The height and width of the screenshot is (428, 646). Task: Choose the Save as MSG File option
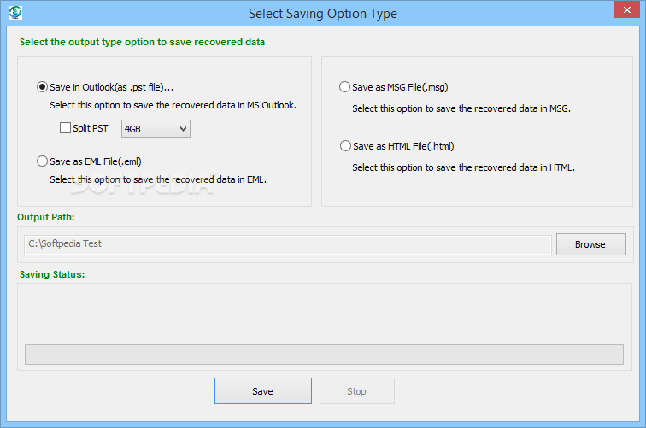click(345, 87)
